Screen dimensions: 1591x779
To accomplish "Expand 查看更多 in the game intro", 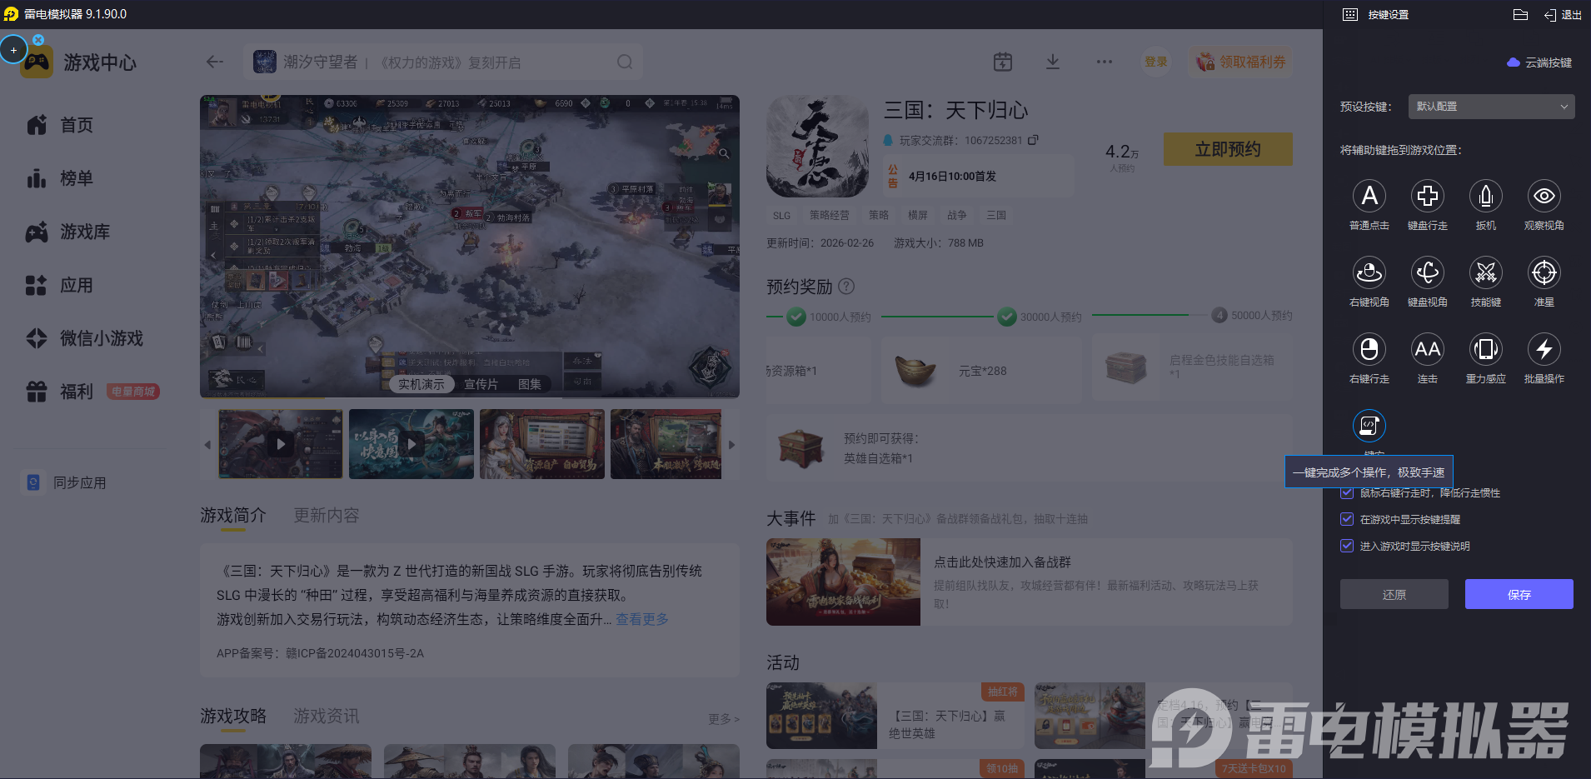I will coord(641,619).
